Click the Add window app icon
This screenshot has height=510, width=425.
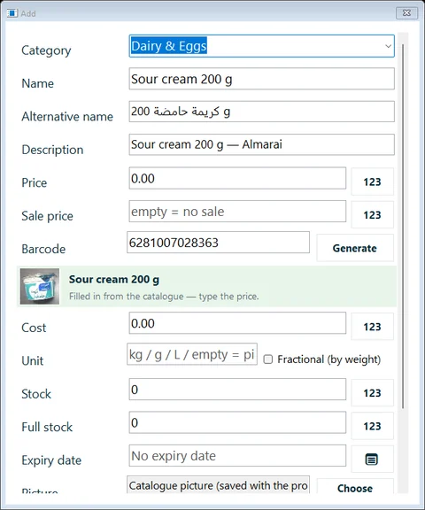(12, 13)
